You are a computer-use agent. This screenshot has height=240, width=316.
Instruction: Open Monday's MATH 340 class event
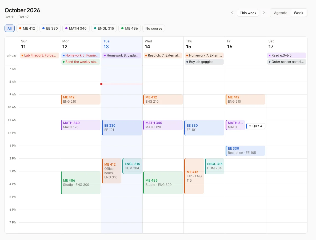81,125
